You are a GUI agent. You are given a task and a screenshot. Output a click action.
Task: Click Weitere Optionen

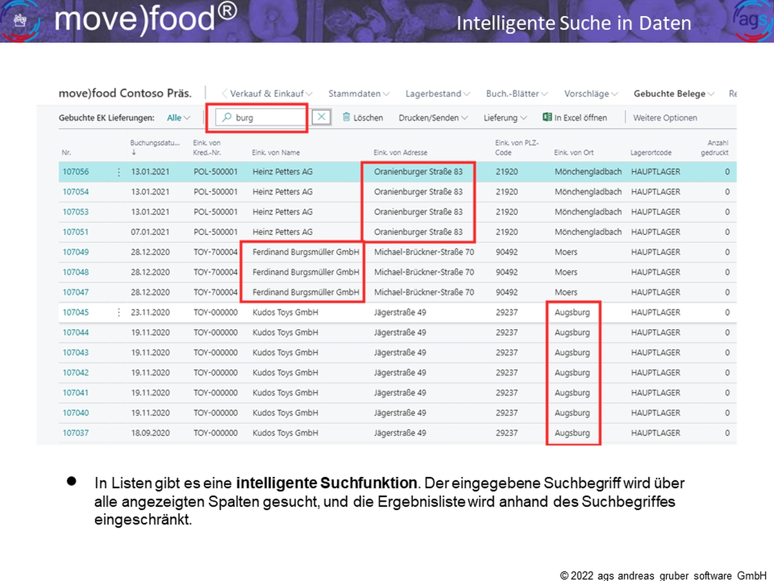click(x=665, y=118)
